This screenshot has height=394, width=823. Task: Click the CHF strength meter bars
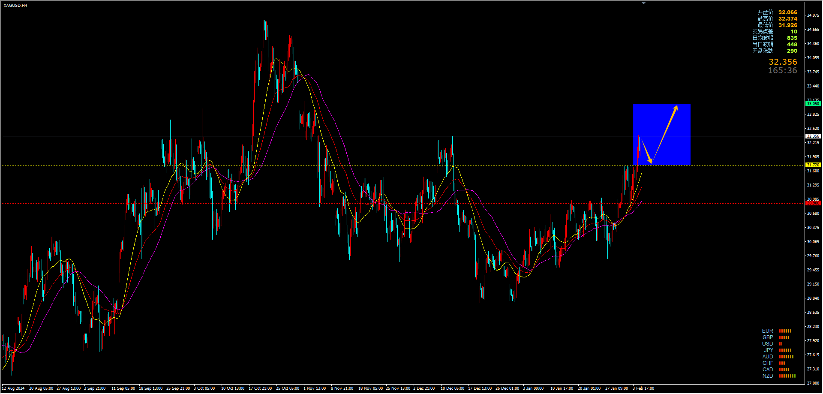(782, 363)
